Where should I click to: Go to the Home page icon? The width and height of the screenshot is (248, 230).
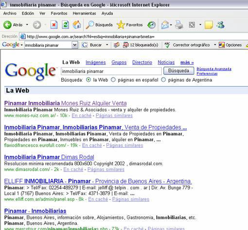pyautogui.click(x=77, y=25)
